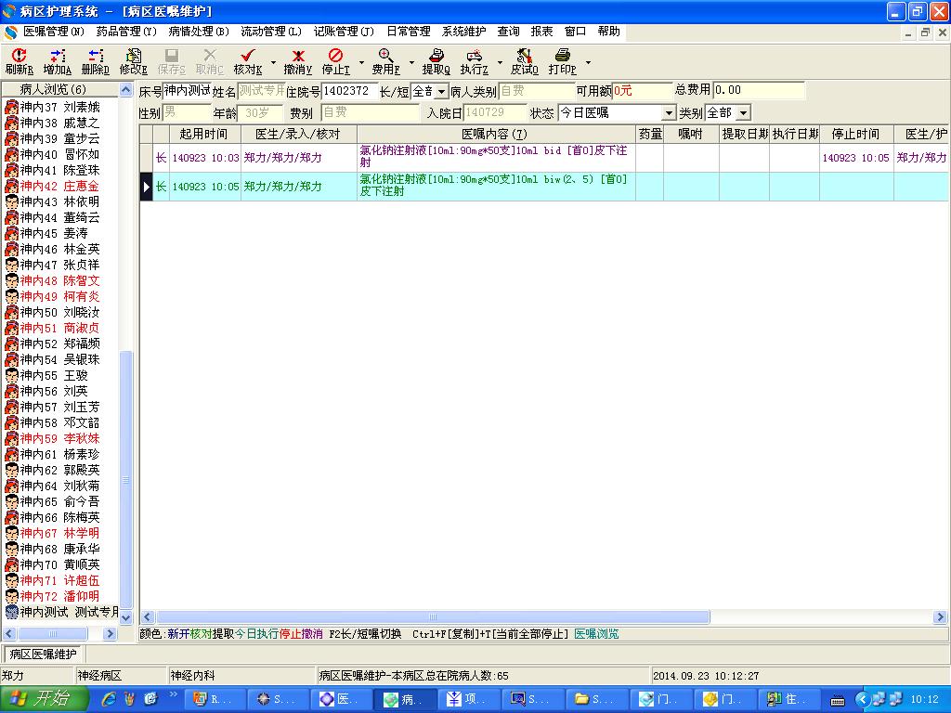951x713 pixels.
Task: Click the patient list vertical scrollbar thumb
Action: (126, 480)
